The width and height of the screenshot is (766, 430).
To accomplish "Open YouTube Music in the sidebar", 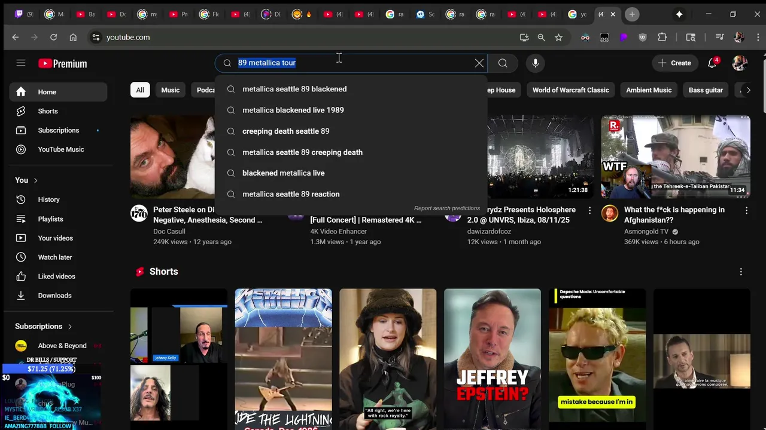I will [x=58, y=149].
